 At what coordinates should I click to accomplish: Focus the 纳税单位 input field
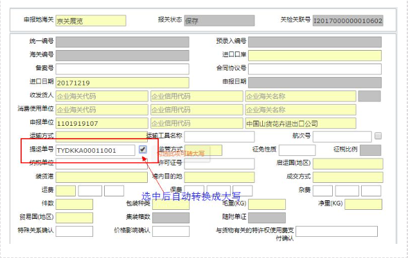[x=102, y=164]
